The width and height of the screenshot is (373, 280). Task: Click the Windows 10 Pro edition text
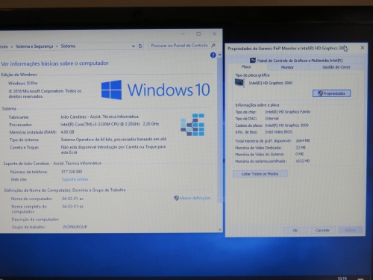tap(23, 83)
